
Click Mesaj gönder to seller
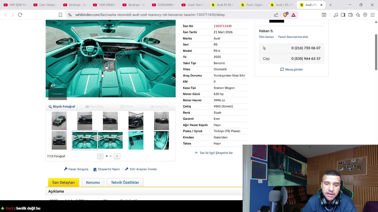pyautogui.click(x=291, y=69)
